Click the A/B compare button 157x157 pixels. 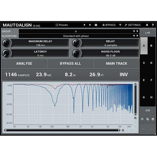click(148, 110)
